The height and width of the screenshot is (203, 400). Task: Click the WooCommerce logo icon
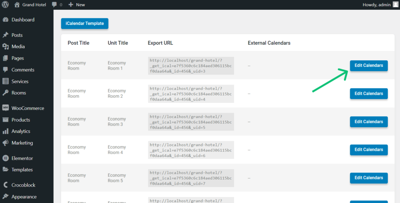click(5, 108)
